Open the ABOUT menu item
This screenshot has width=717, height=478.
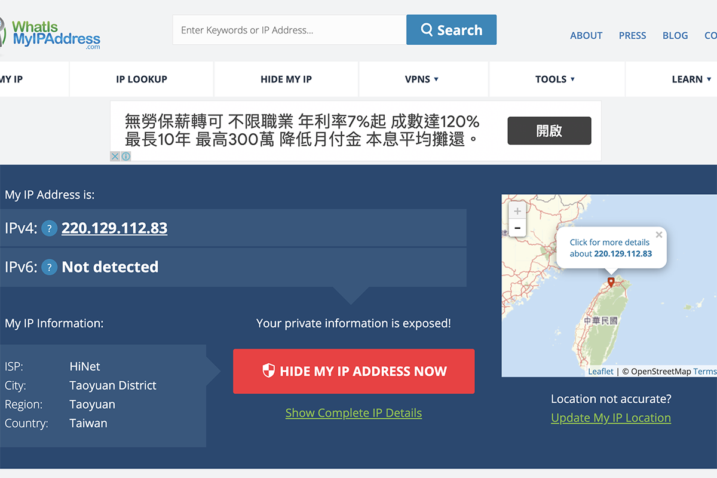(x=586, y=35)
